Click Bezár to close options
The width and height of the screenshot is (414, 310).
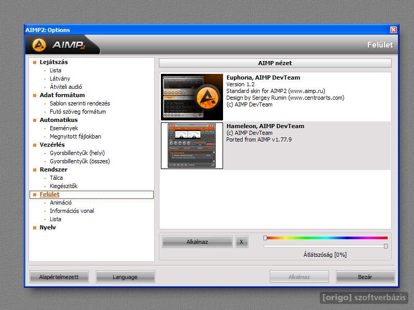[x=365, y=277]
